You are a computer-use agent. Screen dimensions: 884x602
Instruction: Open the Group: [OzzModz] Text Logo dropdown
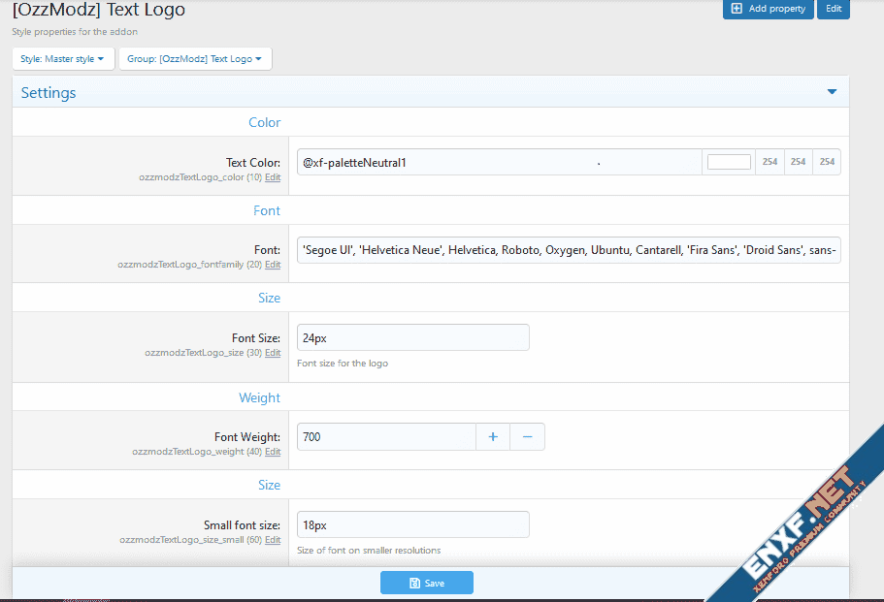click(x=195, y=59)
